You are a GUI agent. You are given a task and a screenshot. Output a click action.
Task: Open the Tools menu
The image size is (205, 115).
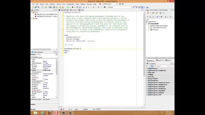pyautogui.click(x=77, y=4)
